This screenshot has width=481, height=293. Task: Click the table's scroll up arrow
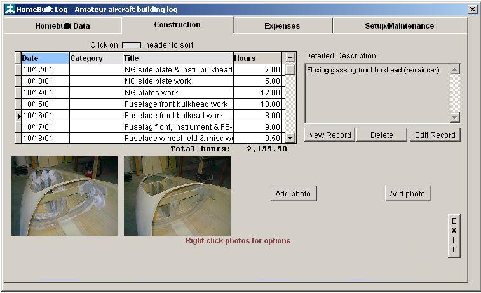pyautogui.click(x=290, y=58)
